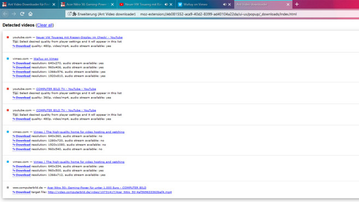Download COMPUTER BILD TV video at 360p
Viewport: 359px width, 202px height.
click(21, 98)
